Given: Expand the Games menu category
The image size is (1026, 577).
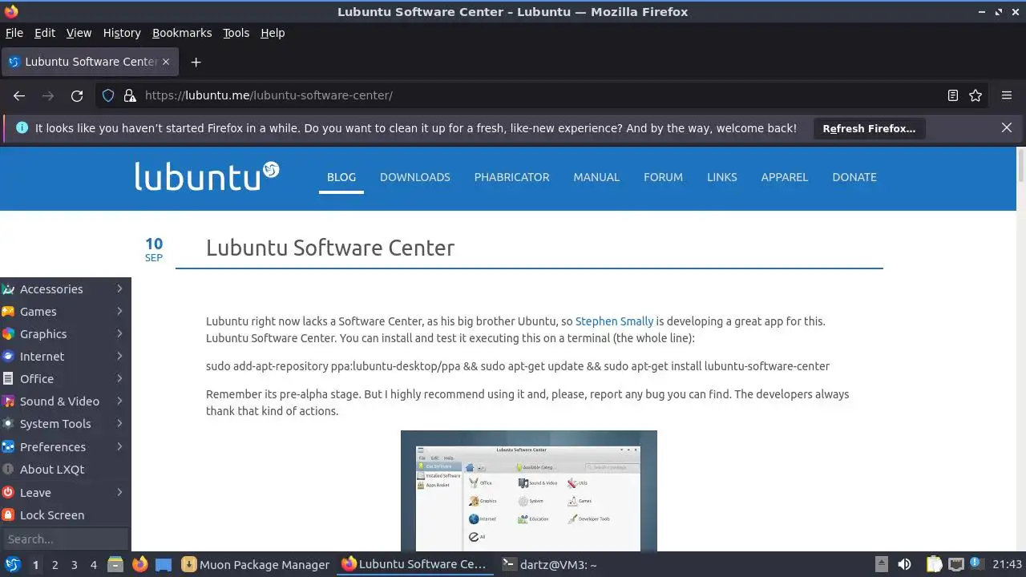Looking at the screenshot, I should pos(64,312).
